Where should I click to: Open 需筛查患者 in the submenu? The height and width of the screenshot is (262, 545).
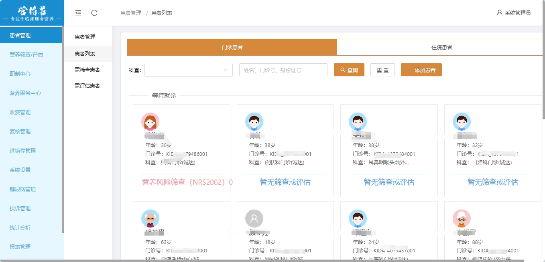click(87, 70)
